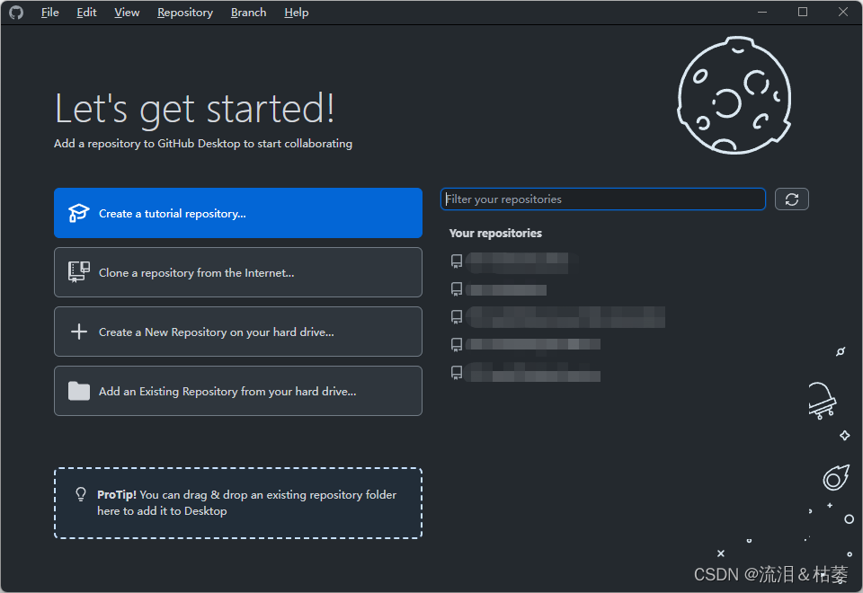863x593 pixels.
Task: Maximize the GitHub Desktop window
Action: pos(803,12)
